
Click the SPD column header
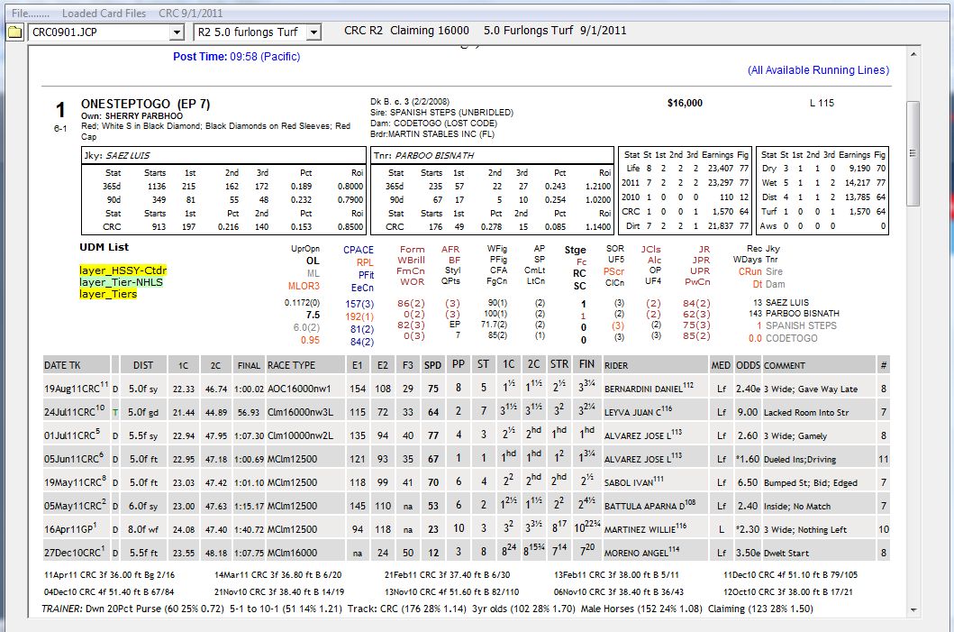[432, 365]
